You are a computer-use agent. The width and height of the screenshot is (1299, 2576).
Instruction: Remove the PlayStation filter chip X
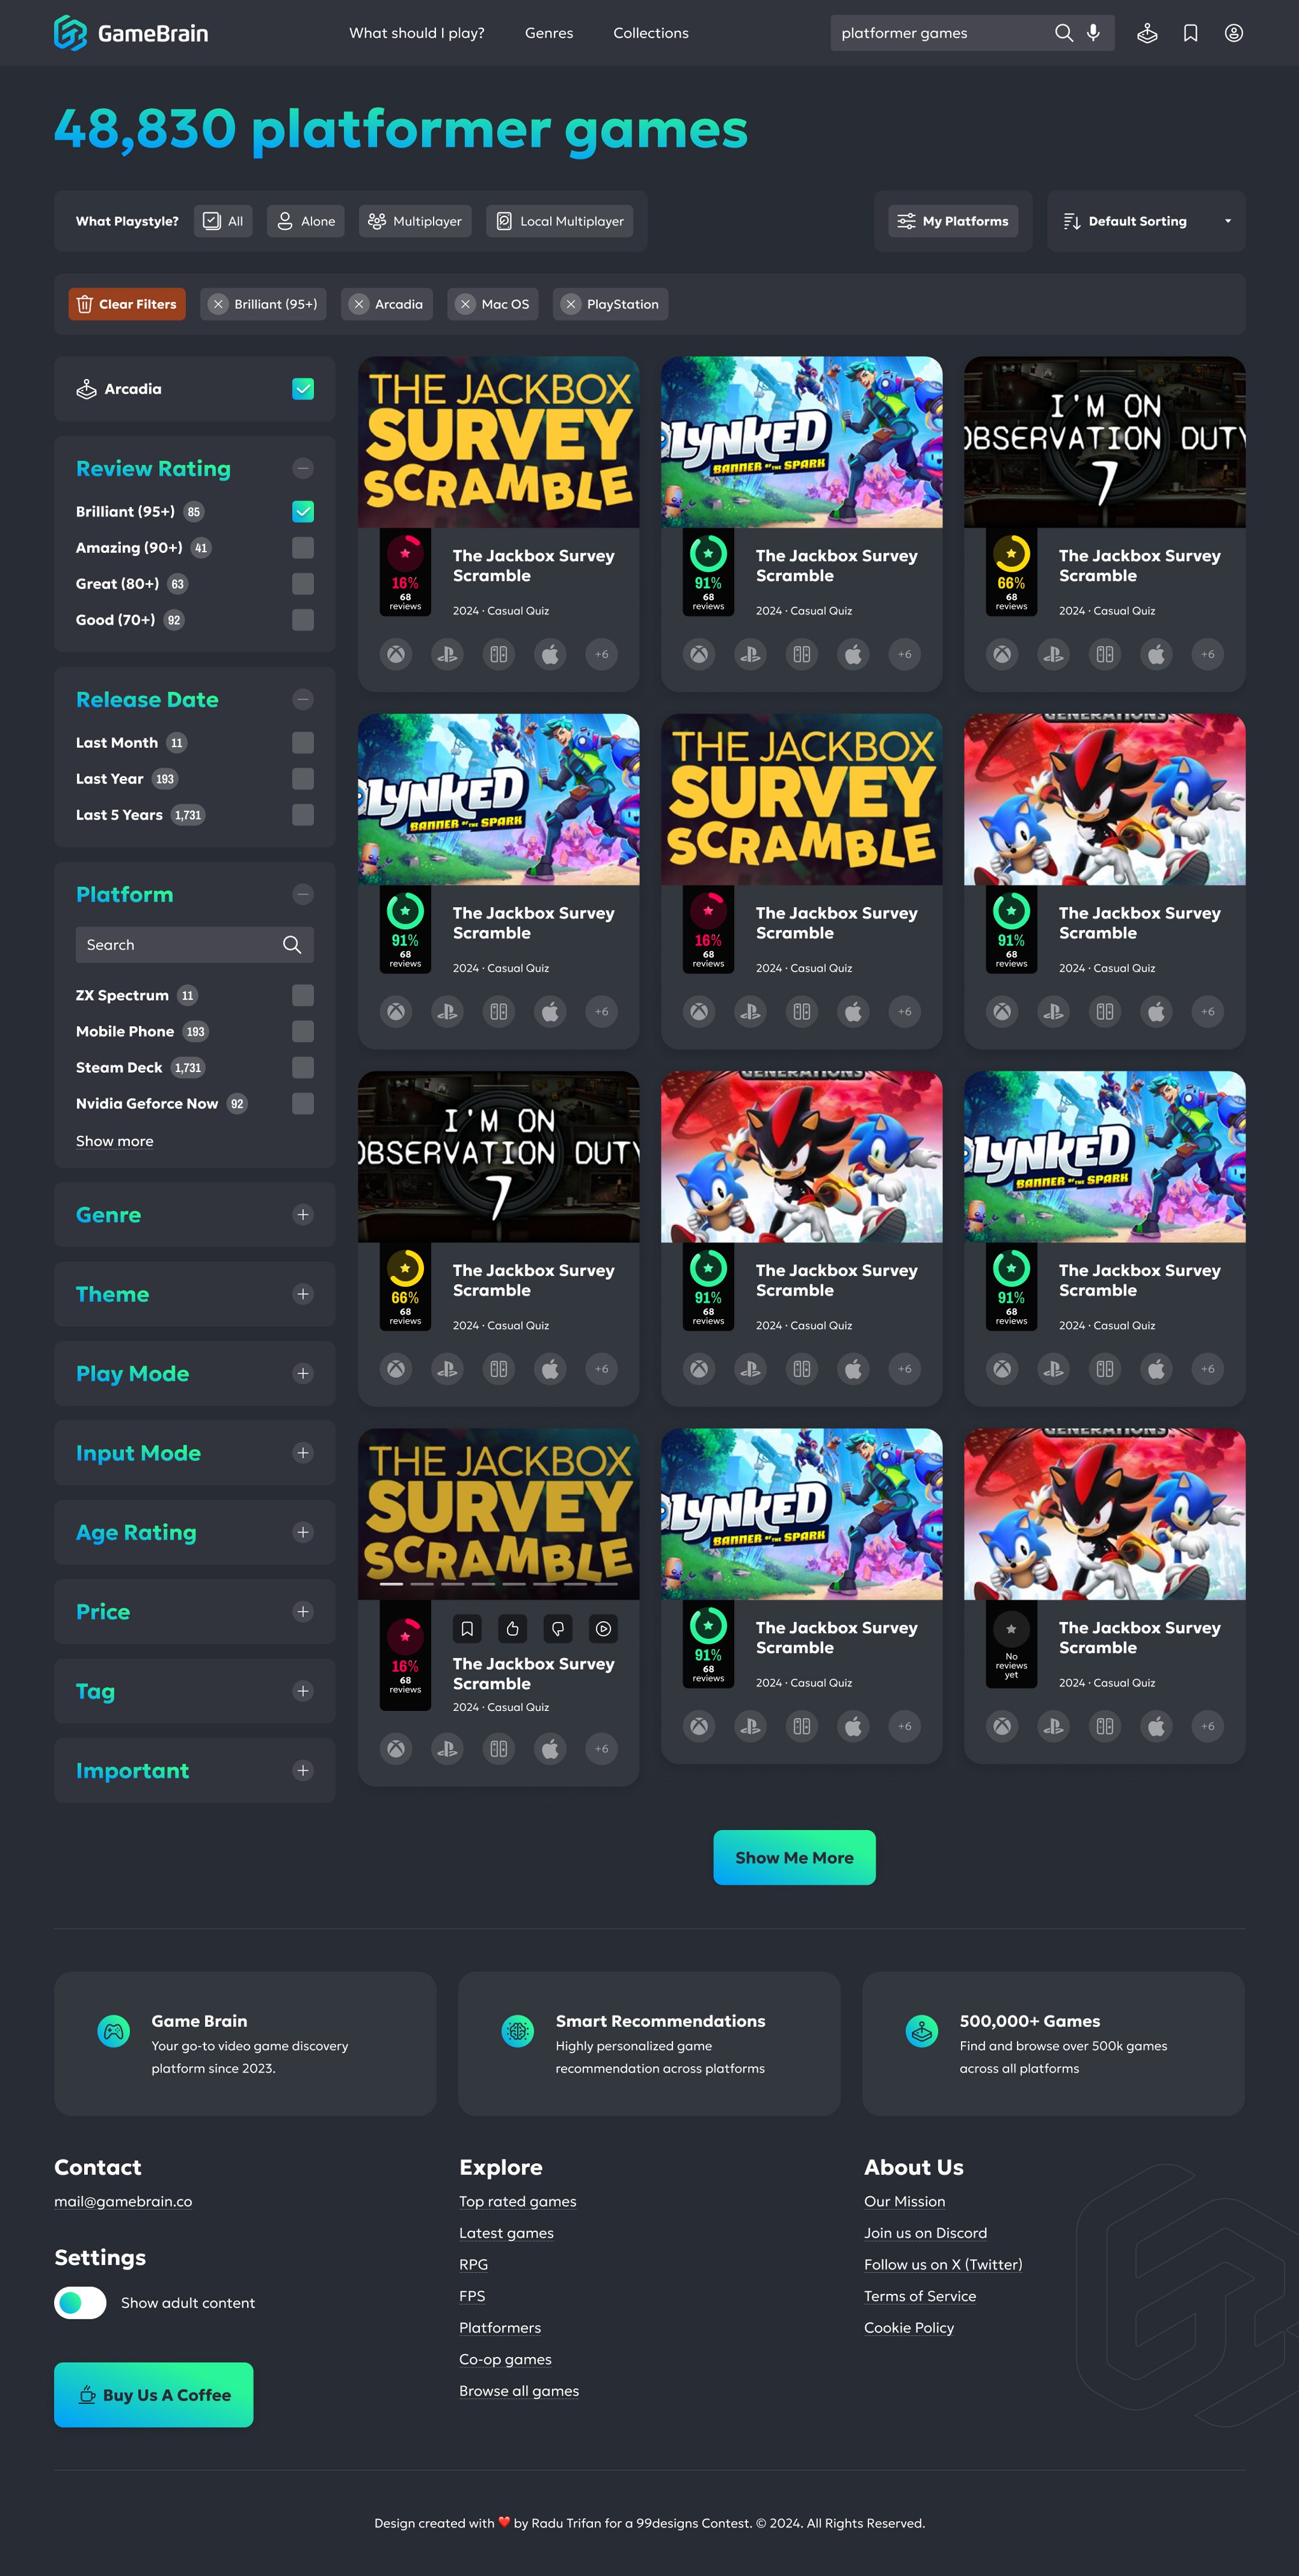coord(570,304)
